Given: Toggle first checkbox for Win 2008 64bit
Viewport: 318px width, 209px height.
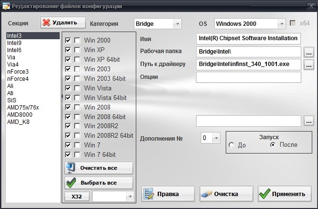Looking at the screenshot, I should coord(68,117).
